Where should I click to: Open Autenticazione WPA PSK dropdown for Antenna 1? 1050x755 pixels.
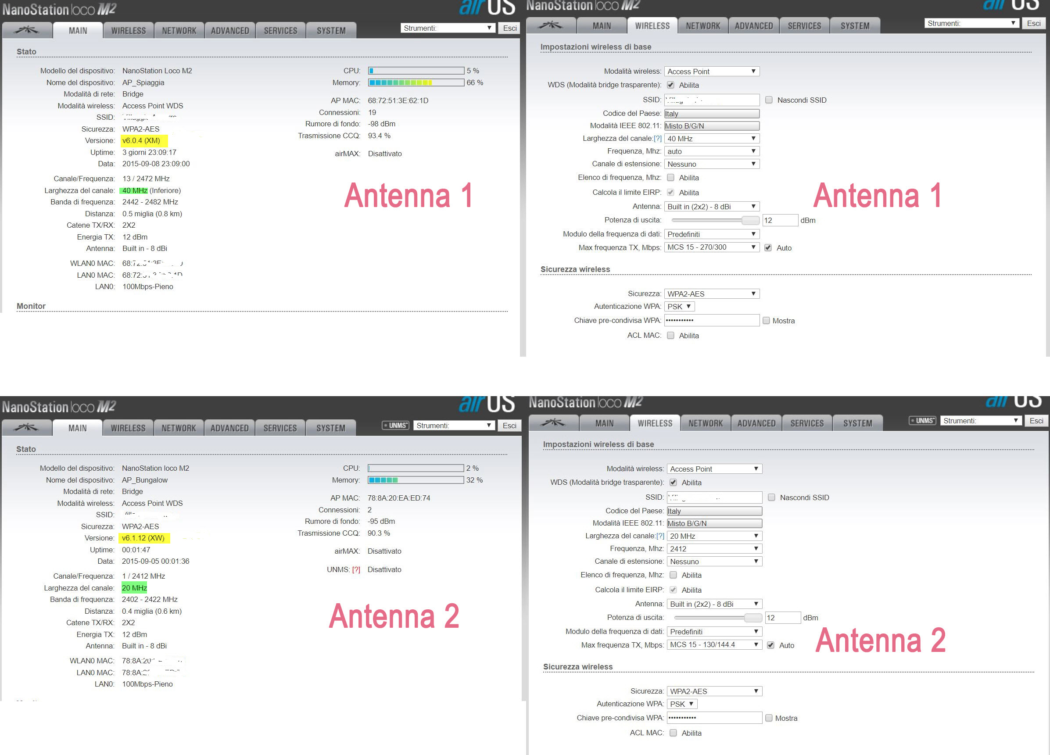click(x=680, y=307)
